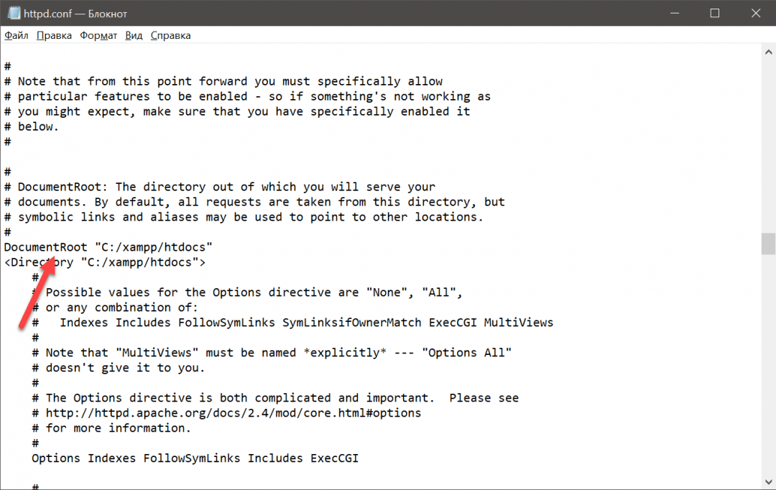Open the Формат menu

98,35
